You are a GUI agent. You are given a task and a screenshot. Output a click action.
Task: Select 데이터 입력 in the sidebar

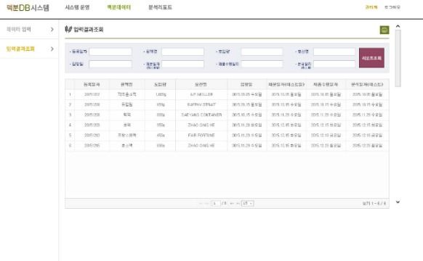pos(19,29)
